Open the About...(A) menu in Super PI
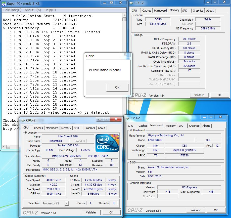Image resolution: width=231 pixels, height=218 pixels. pyautogui.click(x=33, y=10)
